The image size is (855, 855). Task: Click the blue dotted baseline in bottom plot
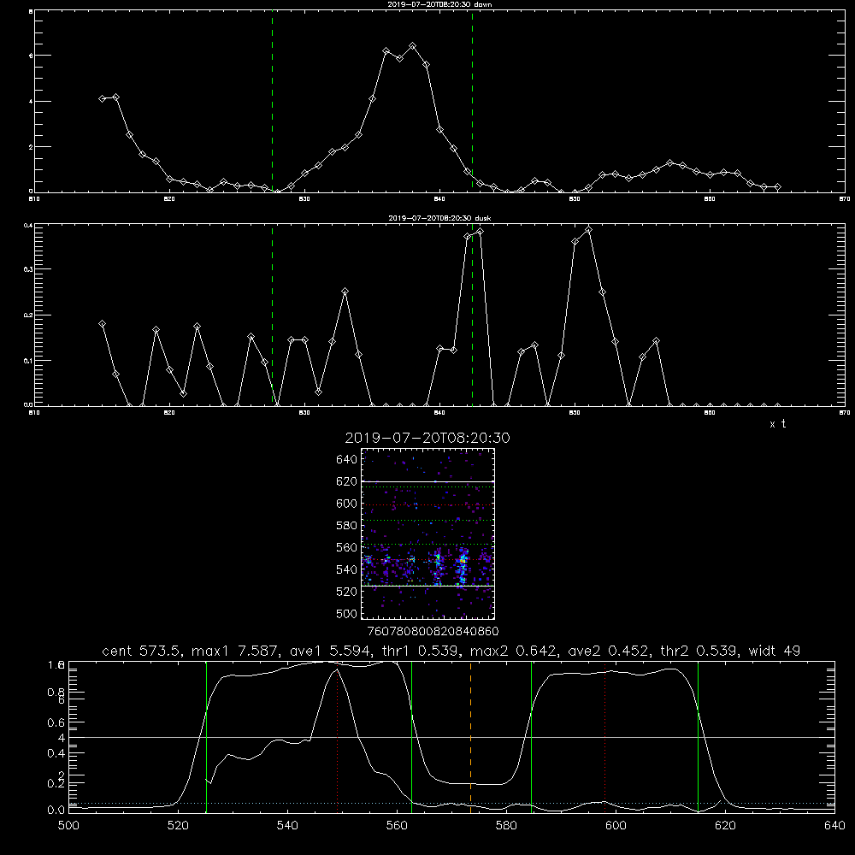(451, 803)
